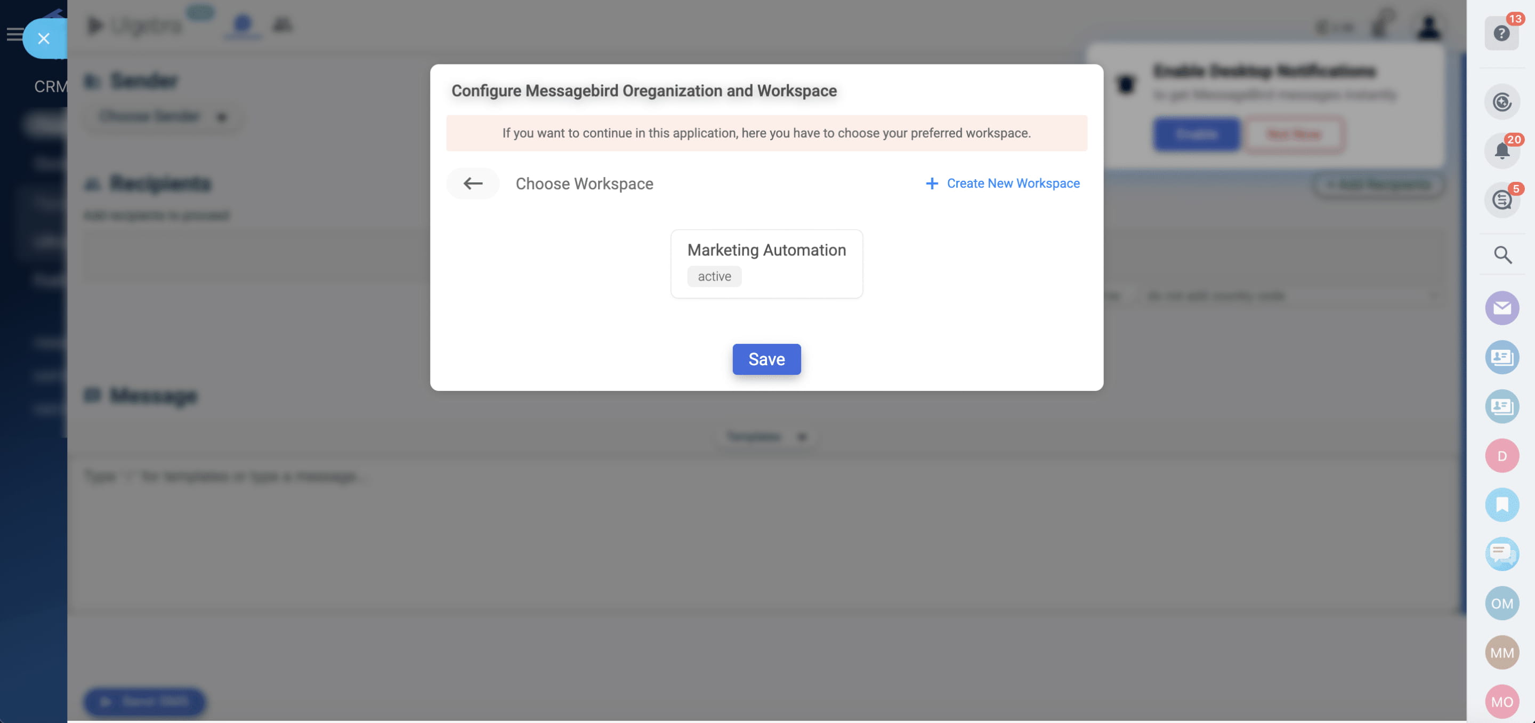The width and height of the screenshot is (1535, 723).
Task: Open the hamburger menu
Action: (x=14, y=34)
